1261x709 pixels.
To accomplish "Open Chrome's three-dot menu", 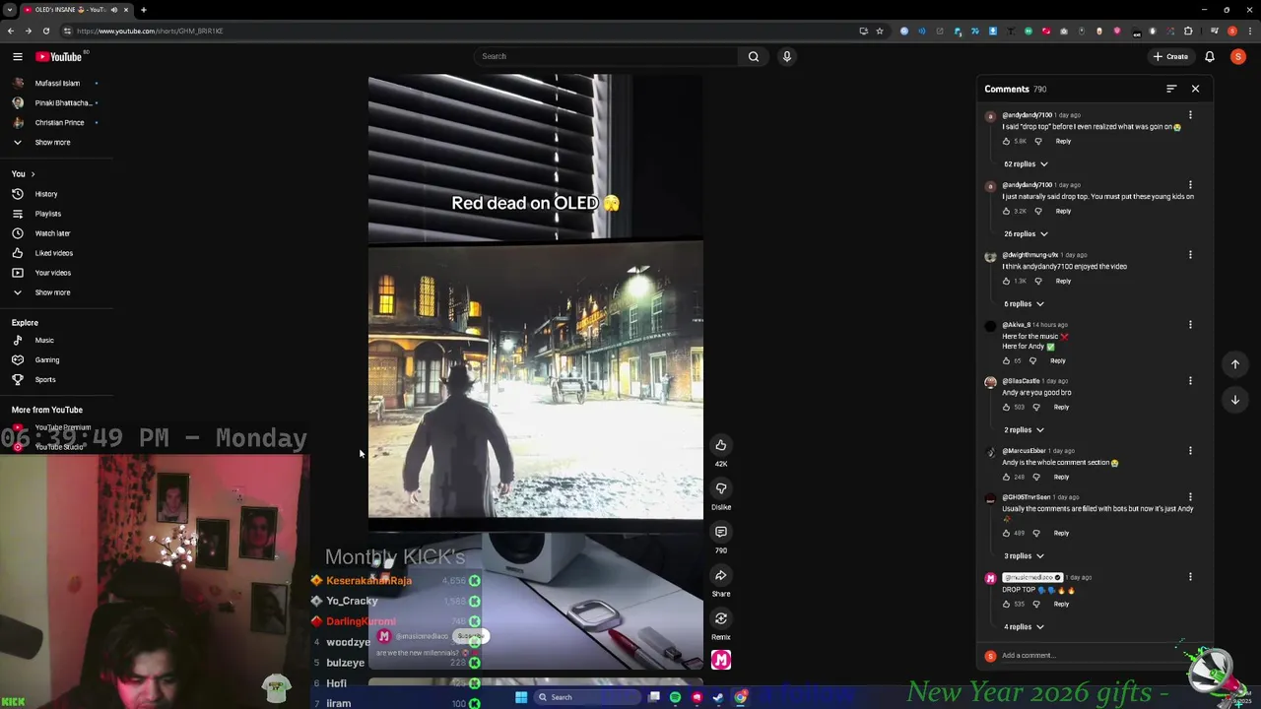I will tap(1249, 31).
